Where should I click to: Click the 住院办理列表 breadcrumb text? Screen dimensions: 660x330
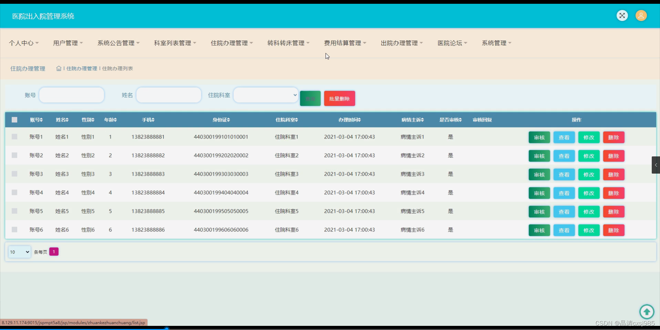click(118, 68)
